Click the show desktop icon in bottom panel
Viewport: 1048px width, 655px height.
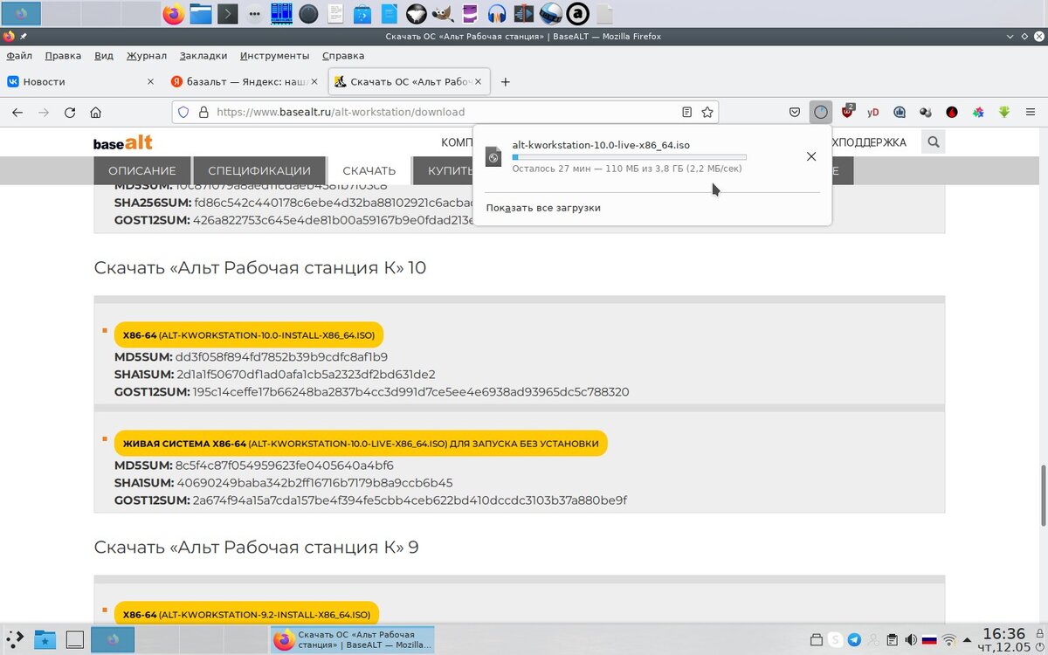click(x=75, y=639)
